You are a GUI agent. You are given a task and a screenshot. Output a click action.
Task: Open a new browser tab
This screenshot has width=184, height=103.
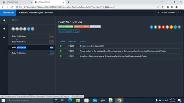[68, 2]
